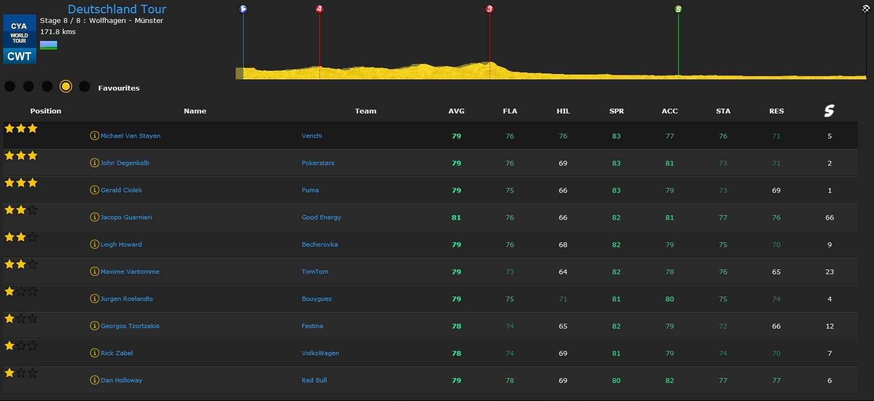Open the Festina team link

pos(312,326)
